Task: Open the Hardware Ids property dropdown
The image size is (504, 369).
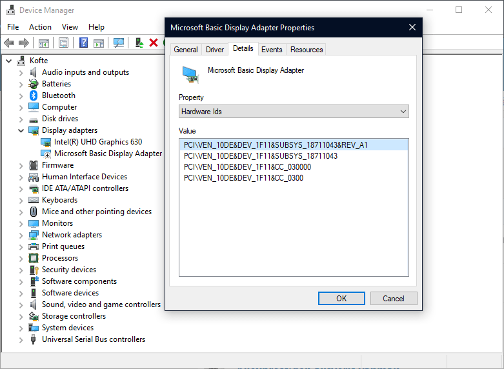Action: point(294,112)
